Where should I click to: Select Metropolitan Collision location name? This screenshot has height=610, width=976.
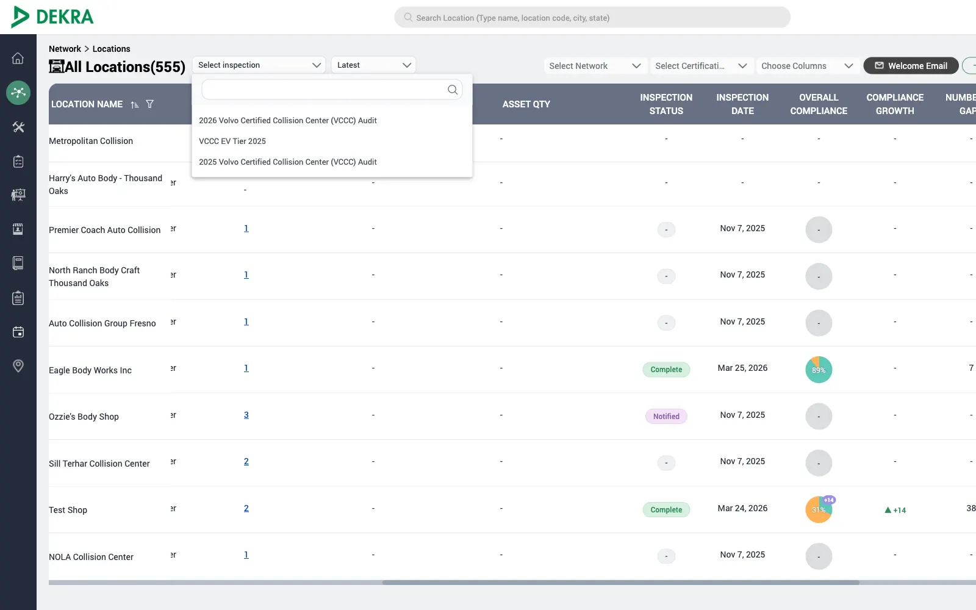pyautogui.click(x=91, y=141)
